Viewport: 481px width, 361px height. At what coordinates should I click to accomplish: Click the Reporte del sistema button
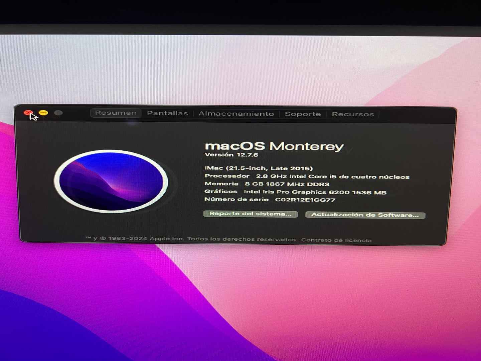251,214
